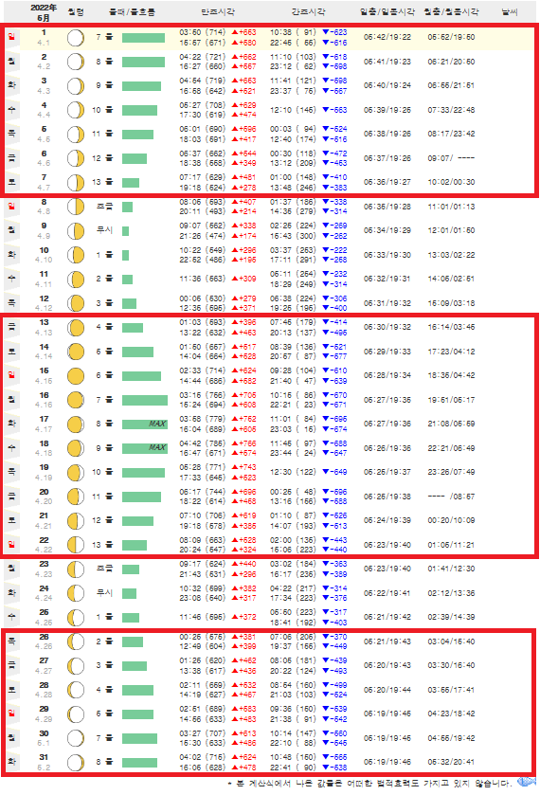Viewport: 540px width, 795px height.
Task: Click the crescent moon icon for day 26
Action: [x=76, y=641]
